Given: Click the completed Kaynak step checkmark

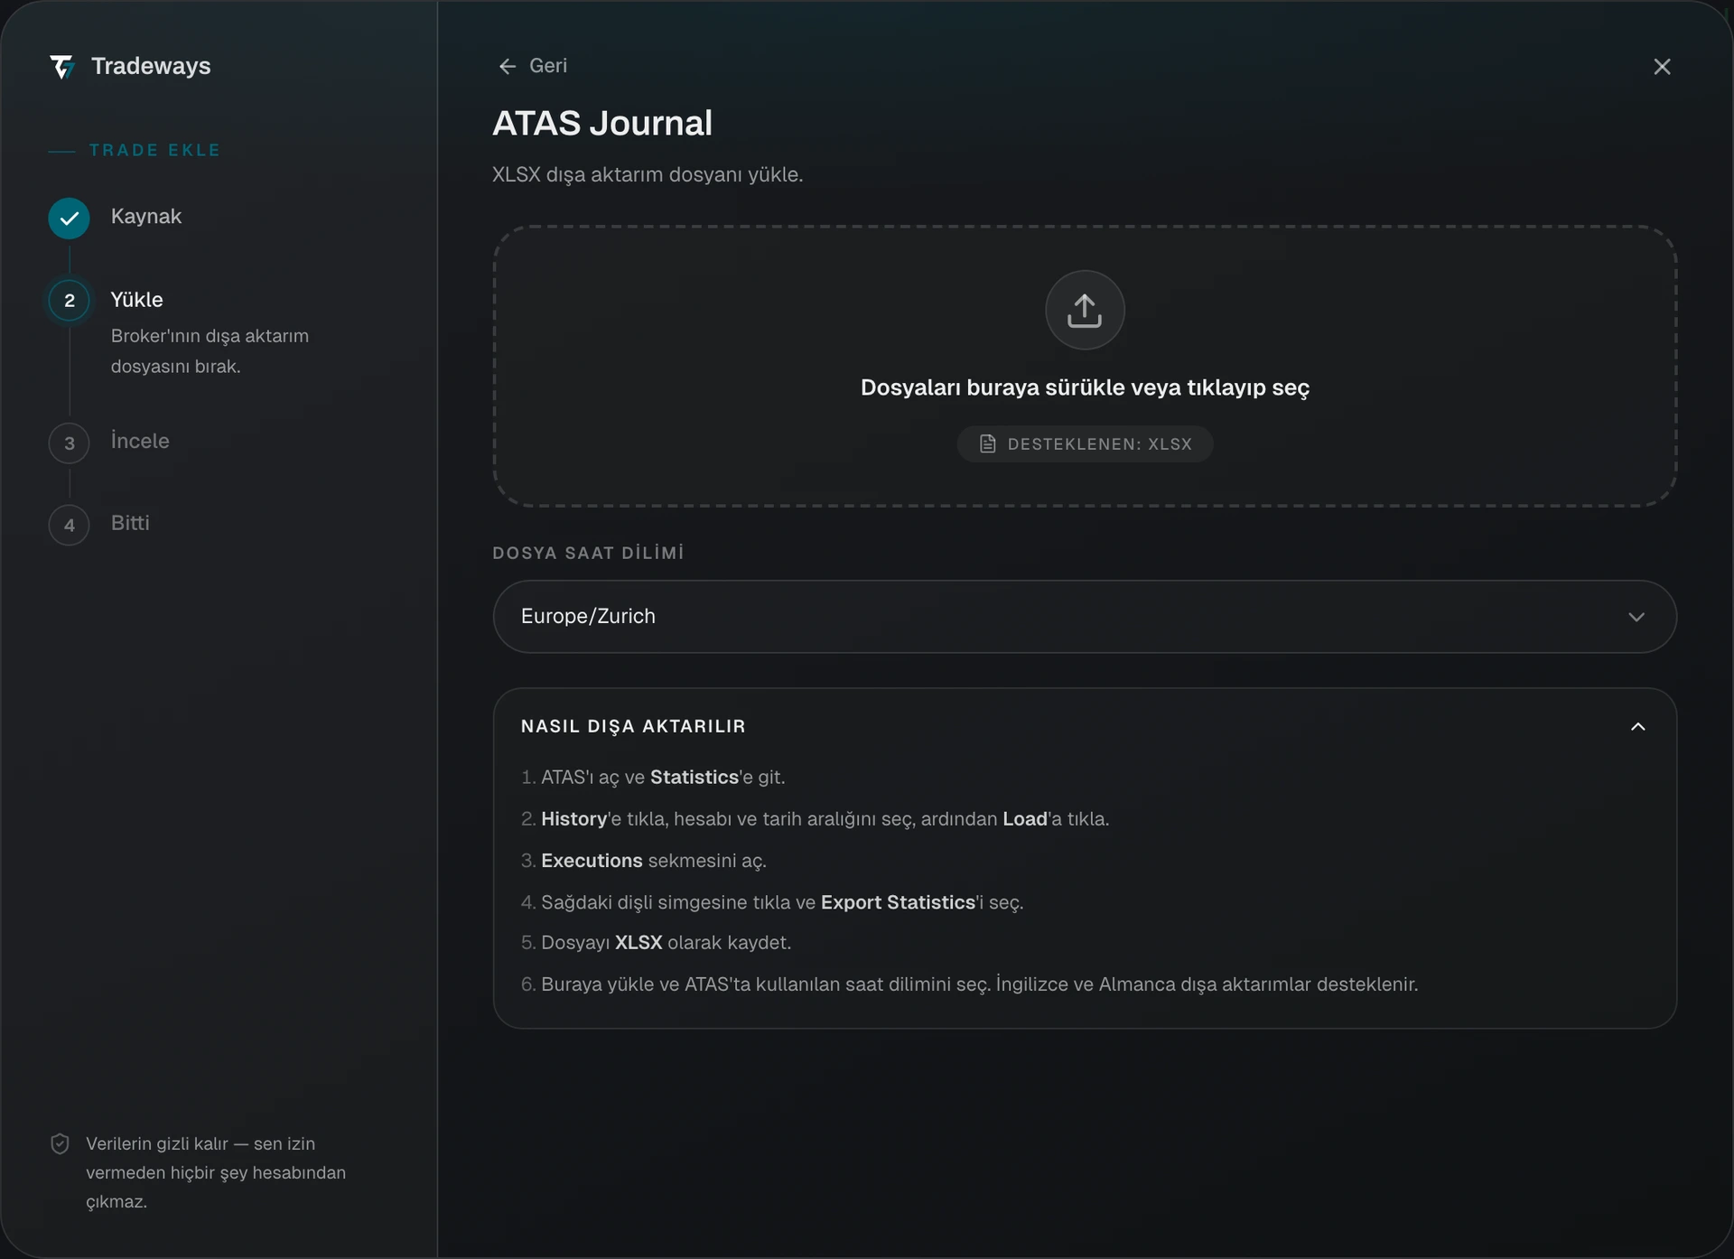Looking at the screenshot, I should [x=70, y=218].
